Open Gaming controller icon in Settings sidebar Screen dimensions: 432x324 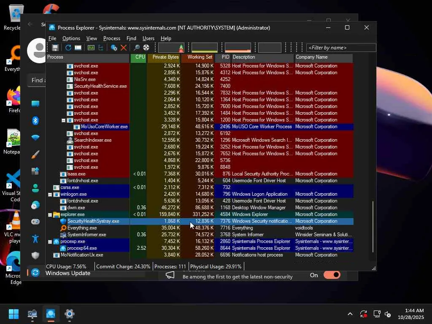pos(35,222)
